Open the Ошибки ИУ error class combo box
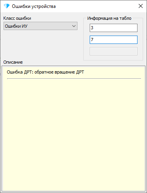 [x=40, y=26]
